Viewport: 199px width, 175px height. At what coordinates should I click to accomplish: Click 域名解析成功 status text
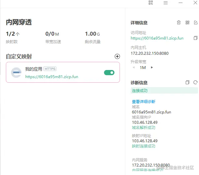144,128
